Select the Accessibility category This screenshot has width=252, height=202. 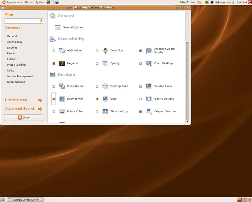pos(14,42)
